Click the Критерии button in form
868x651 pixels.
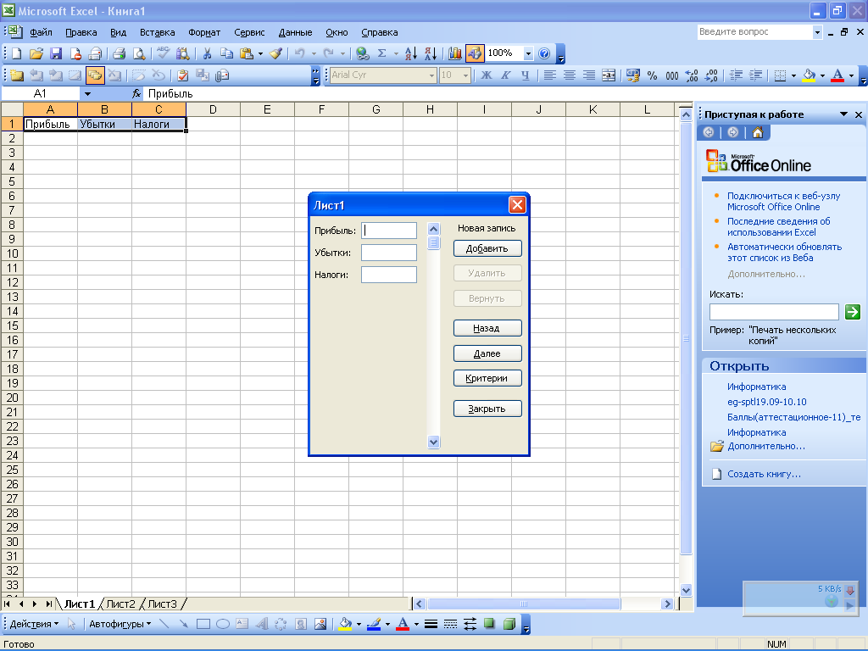click(x=487, y=378)
